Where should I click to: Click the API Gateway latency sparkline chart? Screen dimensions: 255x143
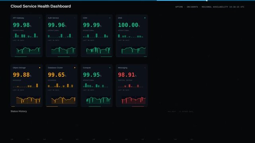click(x=28, y=50)
